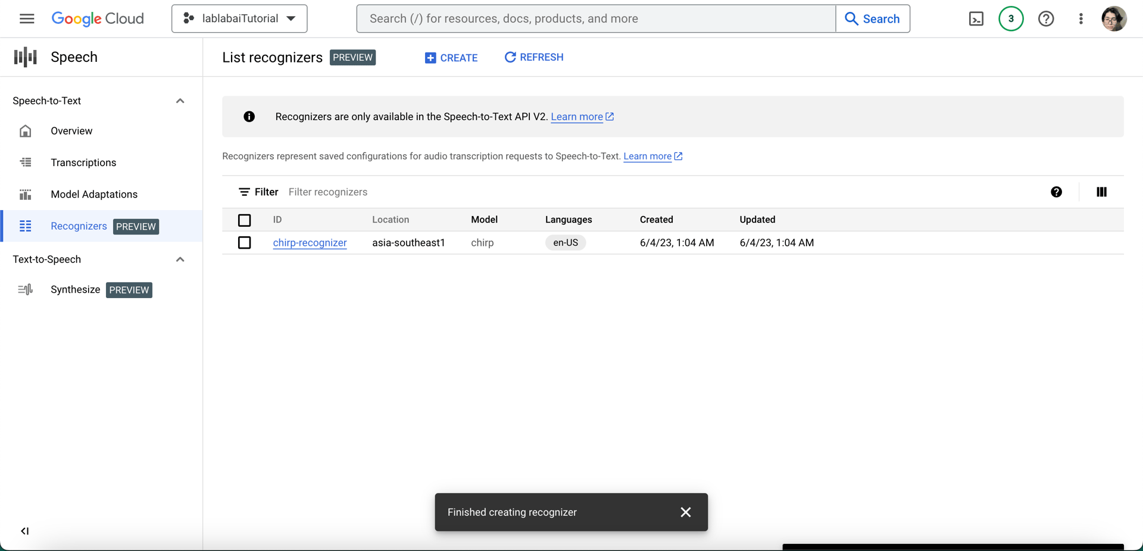Select all recognizers header checkbox
Viewport: 1143px width, 551px height.
[x=244, y=220]
